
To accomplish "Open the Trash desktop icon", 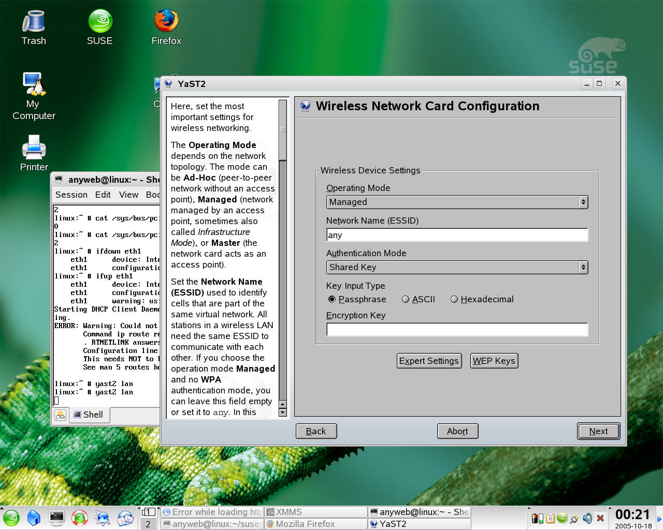I will [34, 27].
